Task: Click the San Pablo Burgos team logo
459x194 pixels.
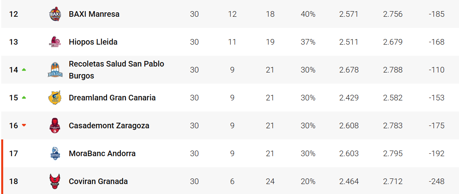Action: pyautogui.click(x=55, y=70)
